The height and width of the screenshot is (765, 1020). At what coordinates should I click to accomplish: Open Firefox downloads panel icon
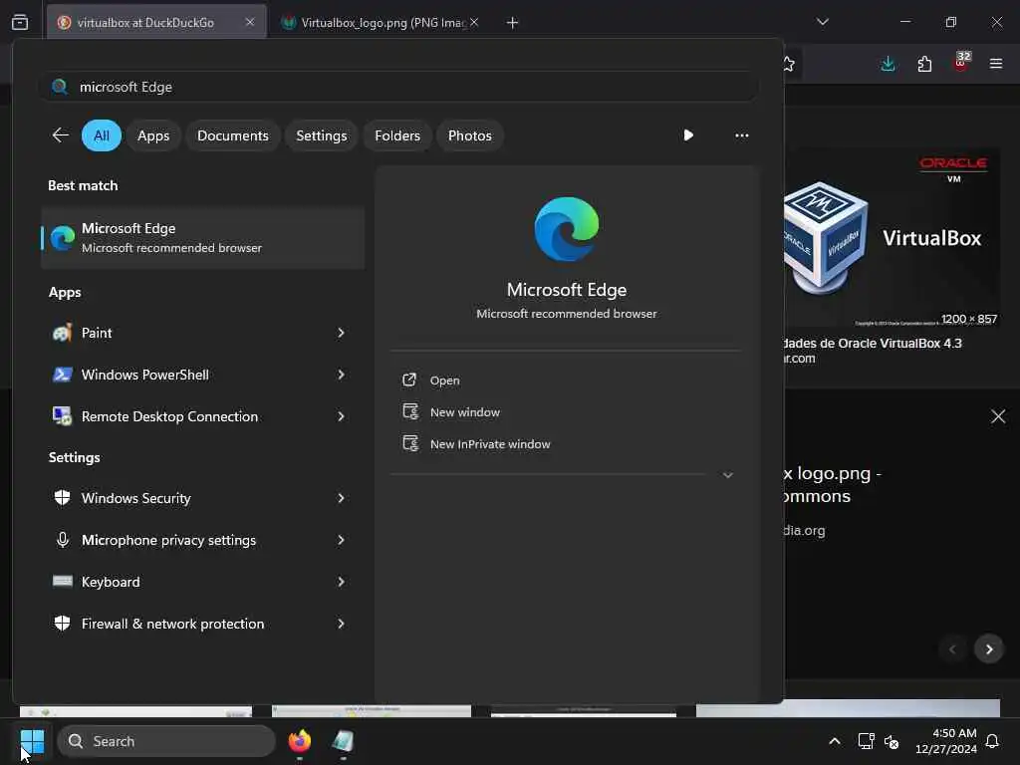[x=888, y=64]
